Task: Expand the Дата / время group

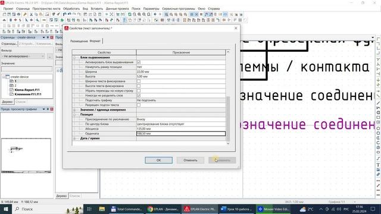Action: [75, 139]
